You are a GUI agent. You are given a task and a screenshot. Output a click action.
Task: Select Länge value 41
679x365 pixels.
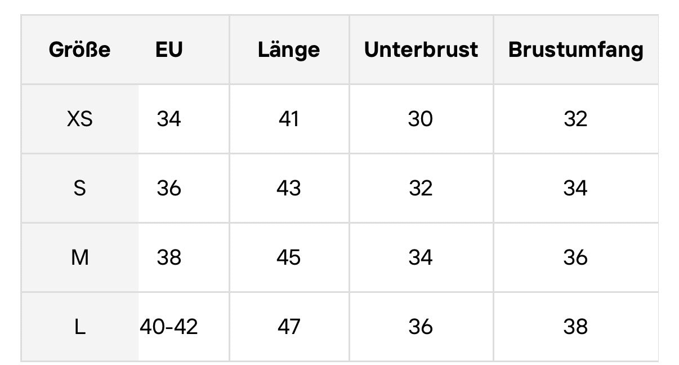coord(289,119)
